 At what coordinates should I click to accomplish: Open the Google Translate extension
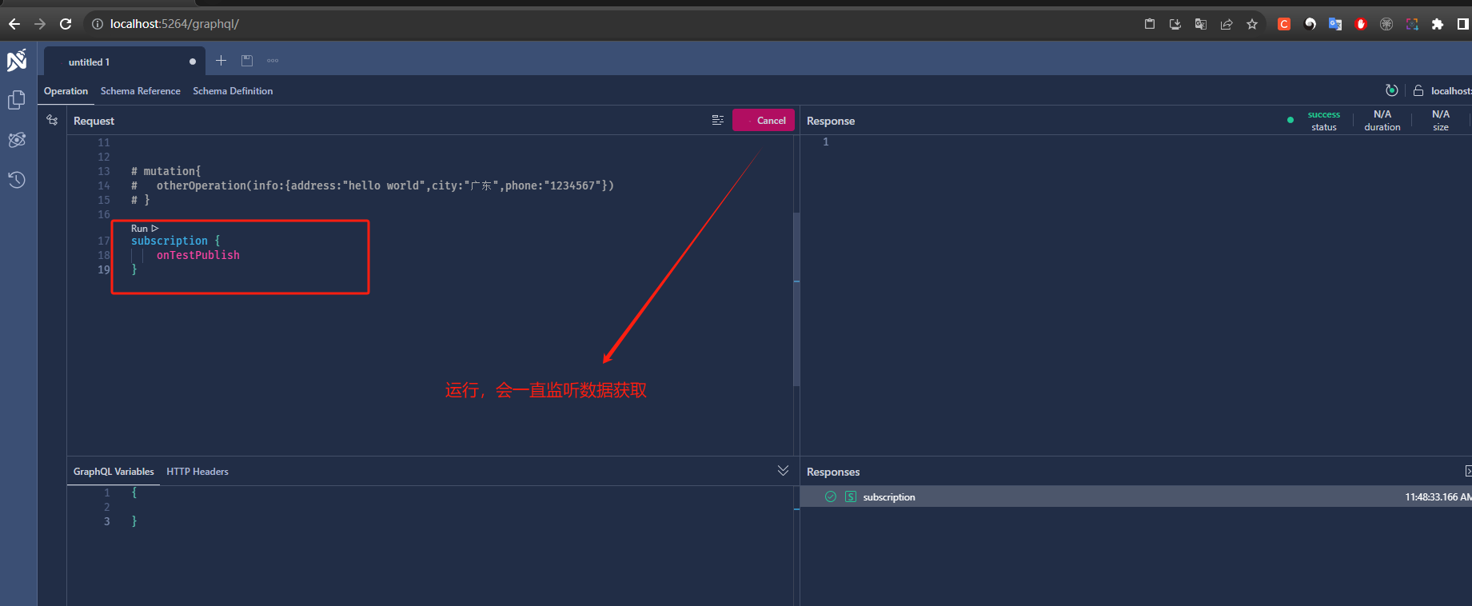[x=1335, y=24]
